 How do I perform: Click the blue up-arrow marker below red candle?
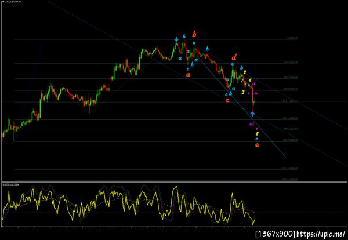pos(252,114)
